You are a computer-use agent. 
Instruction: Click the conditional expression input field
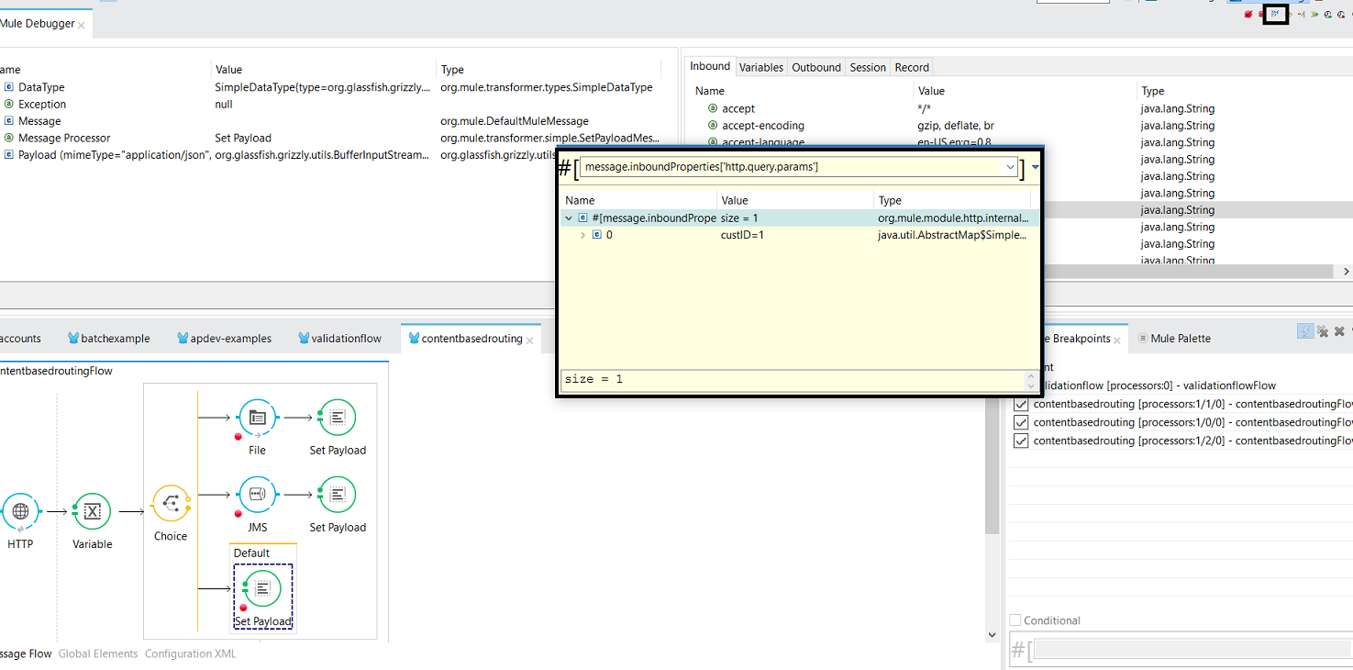pos(1192,650)
